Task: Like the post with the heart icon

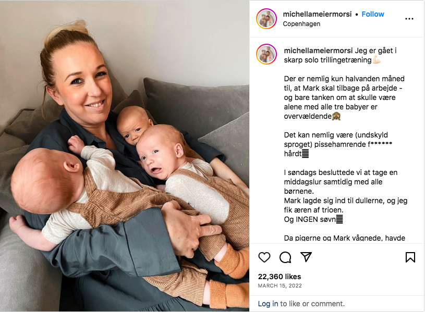Action: tap(264, 257)
